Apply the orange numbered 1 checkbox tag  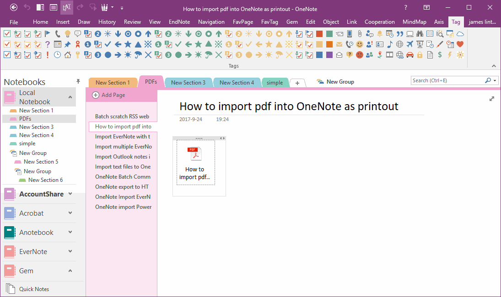[x=228, y=34]
